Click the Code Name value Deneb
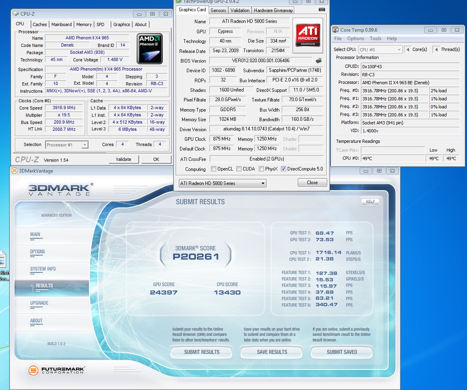 [x=67, y=45]
